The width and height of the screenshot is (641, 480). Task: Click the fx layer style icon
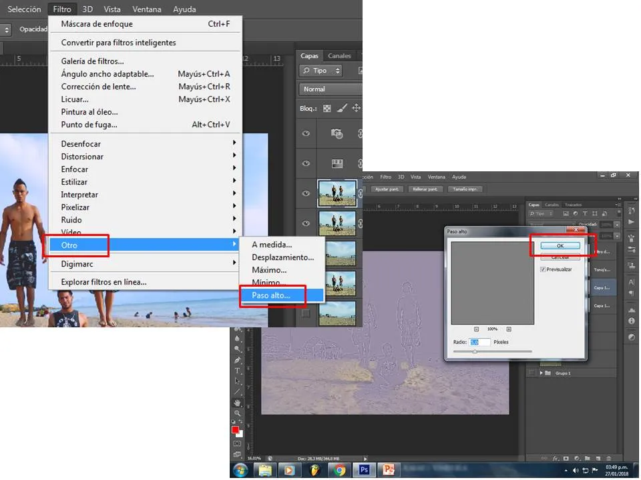pyautogui.click(x=556, y=459)
